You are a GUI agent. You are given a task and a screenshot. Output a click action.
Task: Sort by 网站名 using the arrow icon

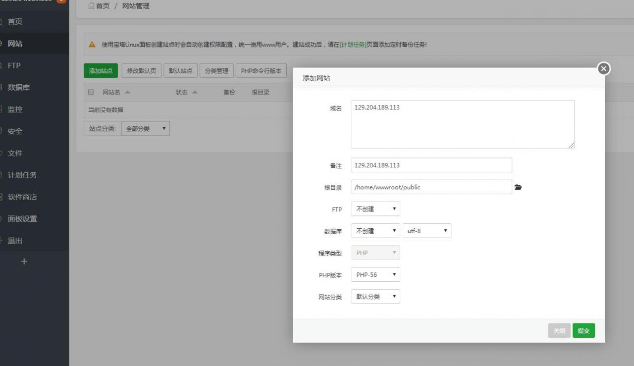[x=127, y=92]
